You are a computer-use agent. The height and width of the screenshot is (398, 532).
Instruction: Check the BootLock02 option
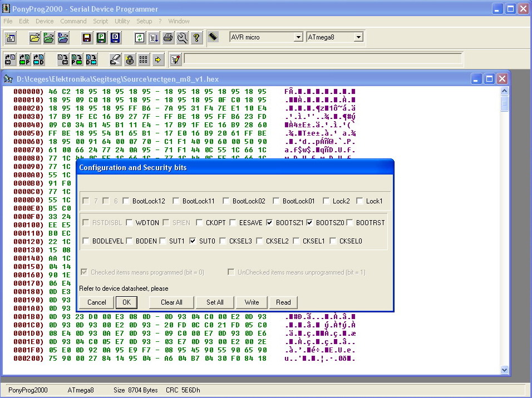click(x=226, y=201)
